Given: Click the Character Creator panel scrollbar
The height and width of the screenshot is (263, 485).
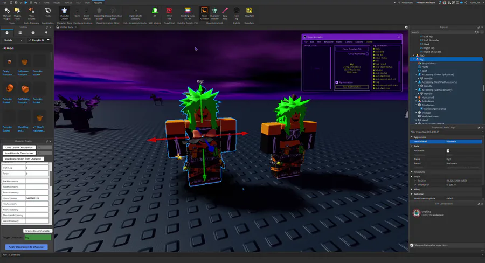Looking at the screenshot, I should [x=51, y=178].
